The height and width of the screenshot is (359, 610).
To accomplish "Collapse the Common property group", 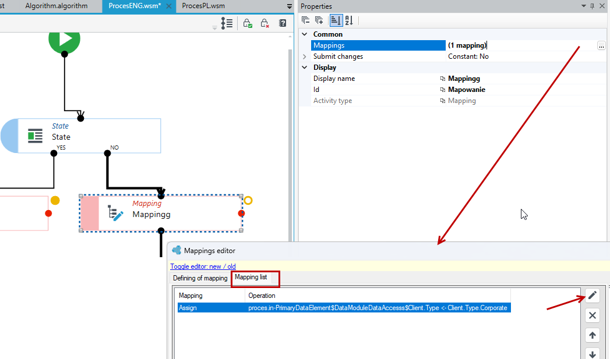I will tap(305, 34).
